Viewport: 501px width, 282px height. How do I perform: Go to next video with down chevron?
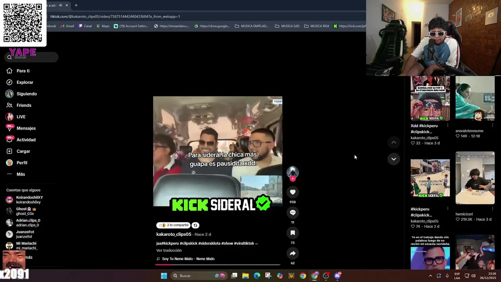[393, 159]
